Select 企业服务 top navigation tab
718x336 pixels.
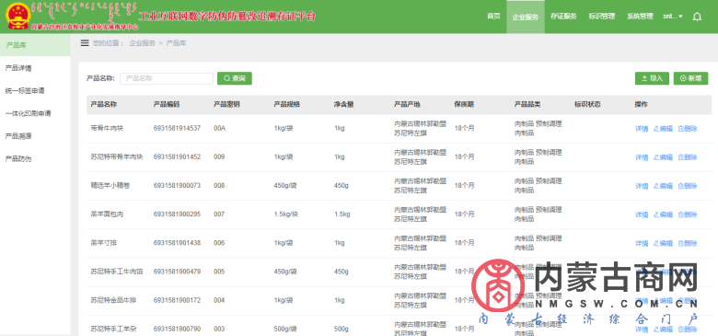(526, 17)
